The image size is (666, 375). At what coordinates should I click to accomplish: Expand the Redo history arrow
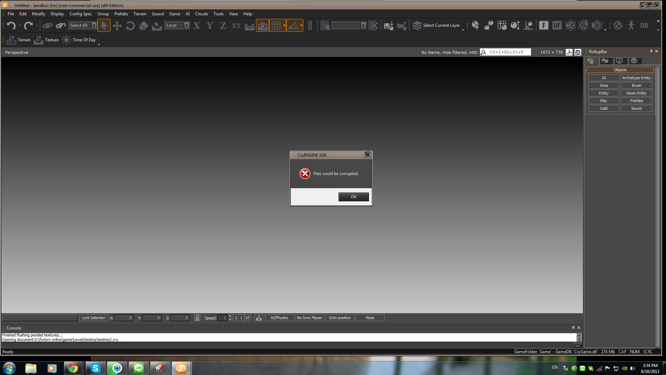pyautogui.click(x=37, y=25)
